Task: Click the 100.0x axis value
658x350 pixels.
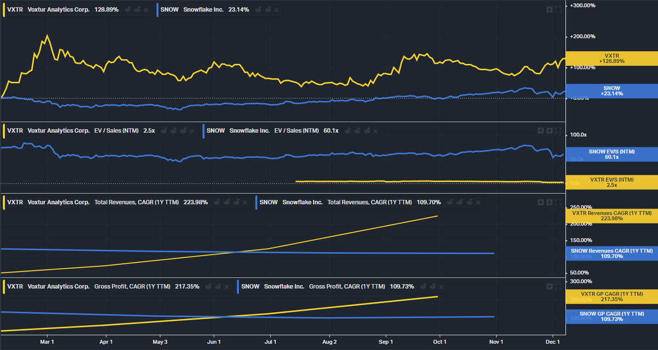Action: [x=578, y=135]
